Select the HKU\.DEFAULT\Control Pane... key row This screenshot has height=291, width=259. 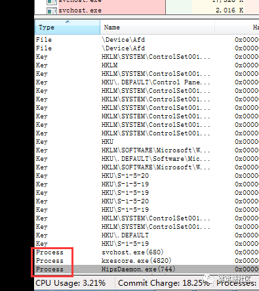pyautogui.click(x=147, y=82)
